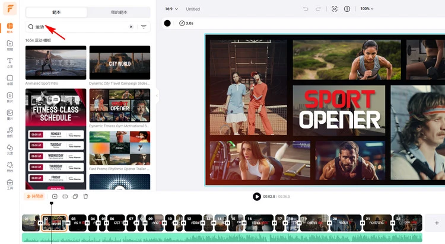The height and width of the screenshot is (244, 445).
Task: Duplicate the scene using copy icon
Action: (75, 196)
